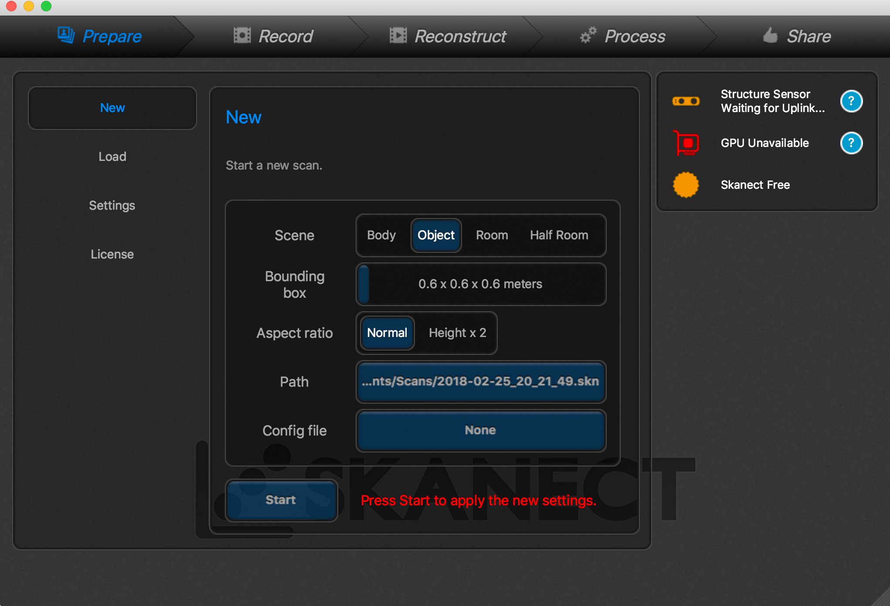The width and height of the screenshot is (890, 606).
Task: Click the Bounding box size slider
Action: (481, 284)
